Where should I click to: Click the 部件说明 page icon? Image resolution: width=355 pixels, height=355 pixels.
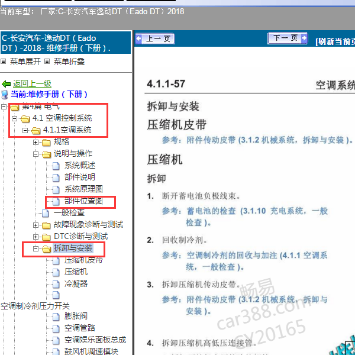[56, 177]
